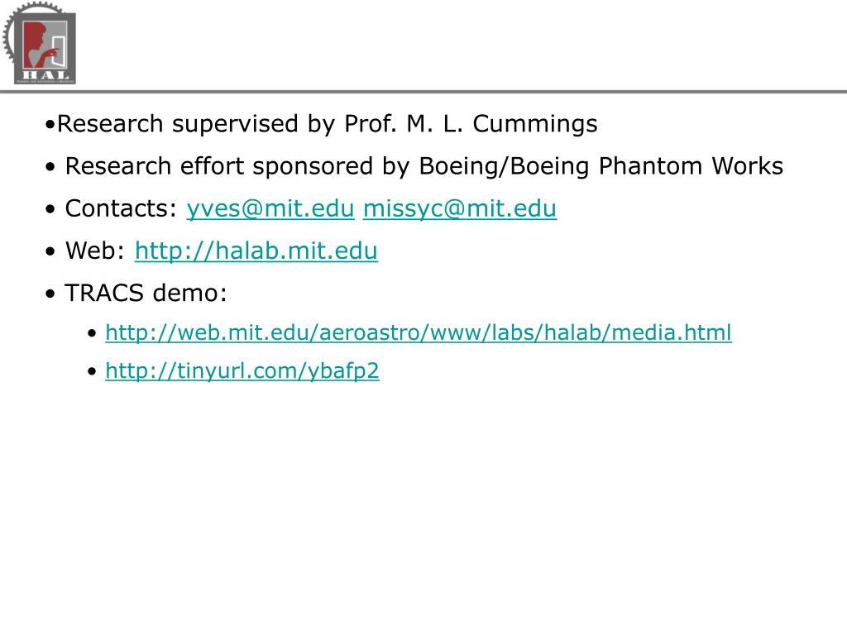Viewport: 847px width, 635px height.
Task: Click the word 'supervised' in first line
Action: point(234,124)
